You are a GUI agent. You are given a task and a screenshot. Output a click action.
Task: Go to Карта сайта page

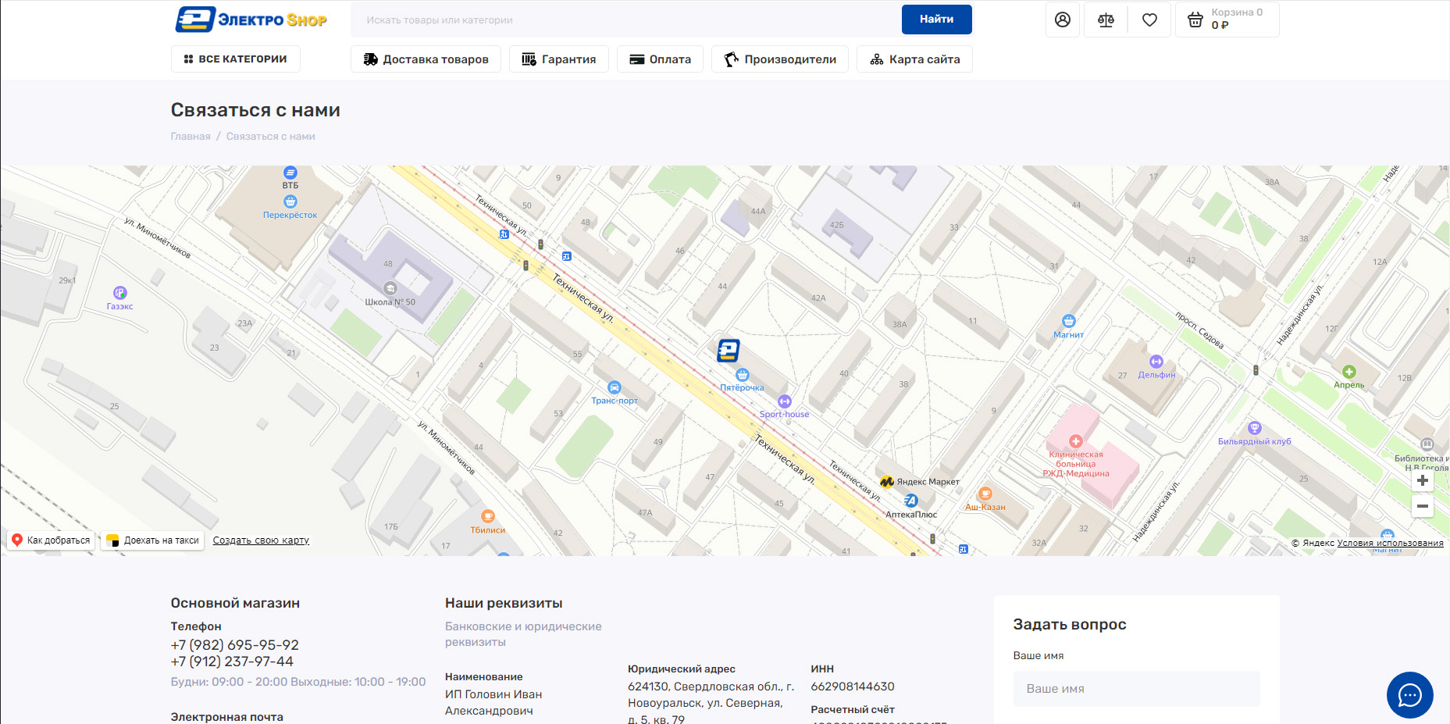(x=914, y=59)
